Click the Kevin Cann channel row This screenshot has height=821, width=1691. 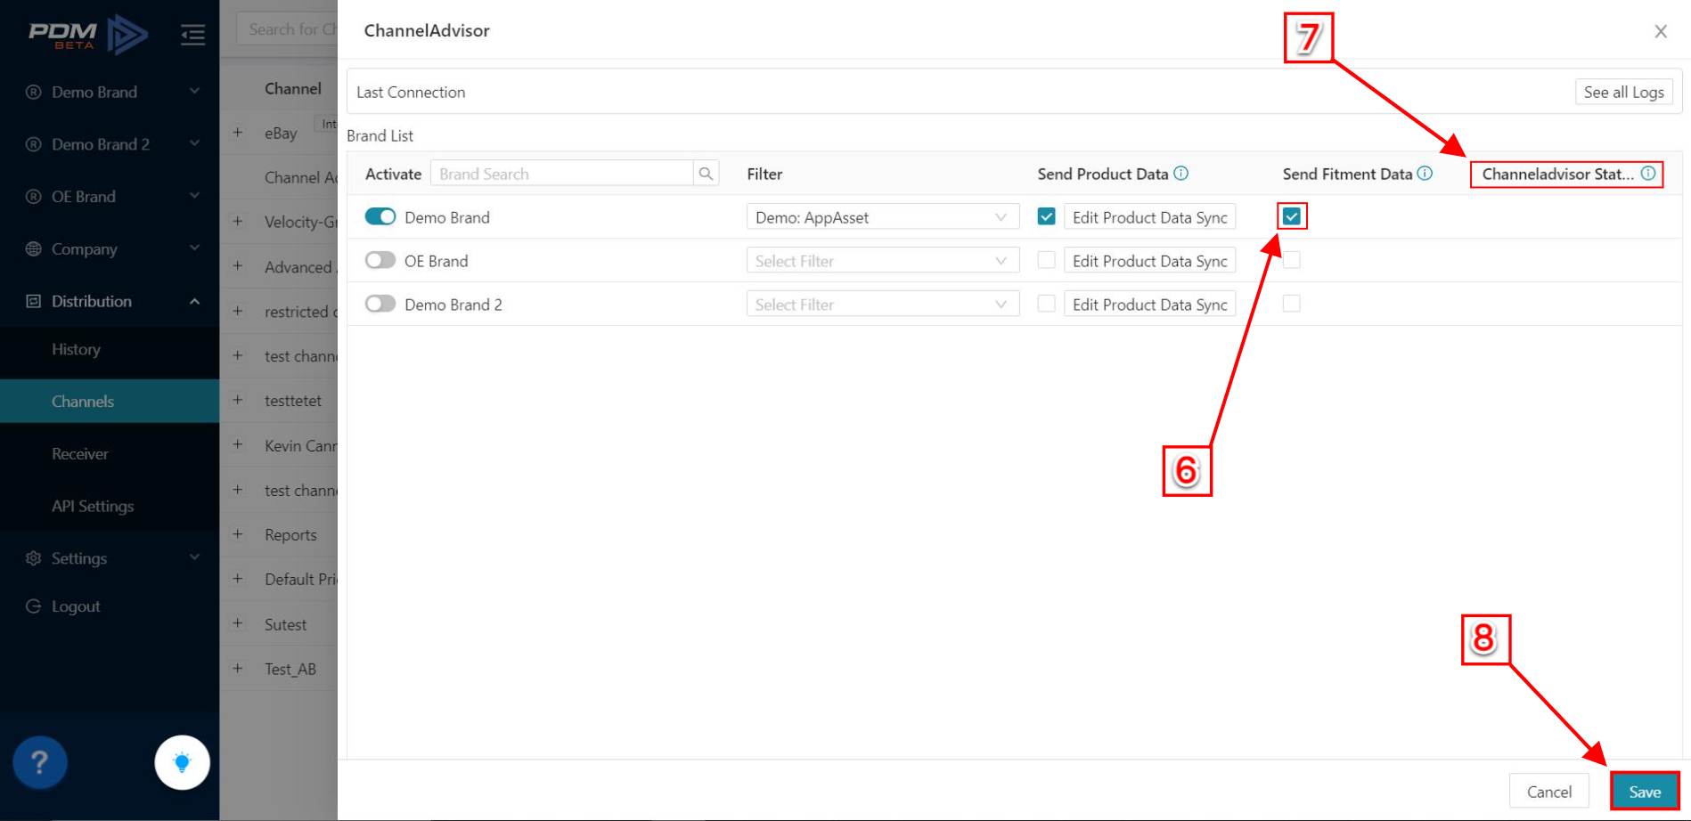(x=280, y=445)
